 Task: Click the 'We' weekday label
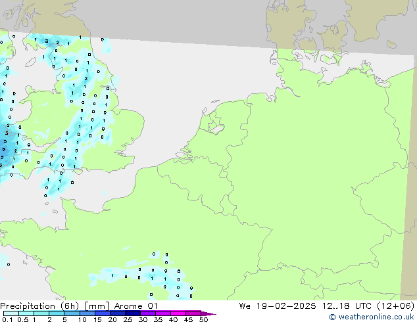click(x=245, y=306)
